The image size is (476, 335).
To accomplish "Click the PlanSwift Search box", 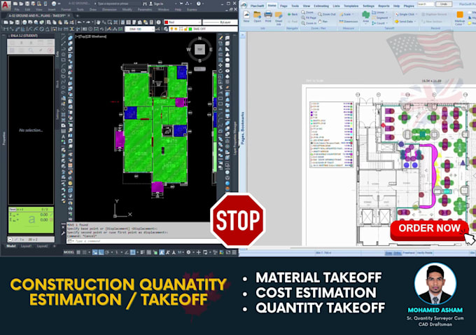I will (x=426, y=4).
